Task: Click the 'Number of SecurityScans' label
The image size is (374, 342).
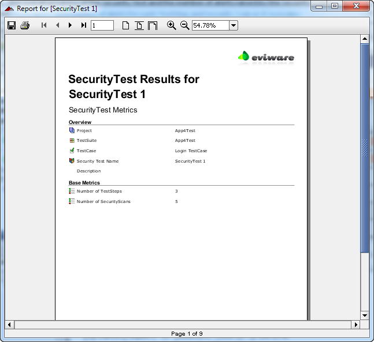Action: [103, 202]
